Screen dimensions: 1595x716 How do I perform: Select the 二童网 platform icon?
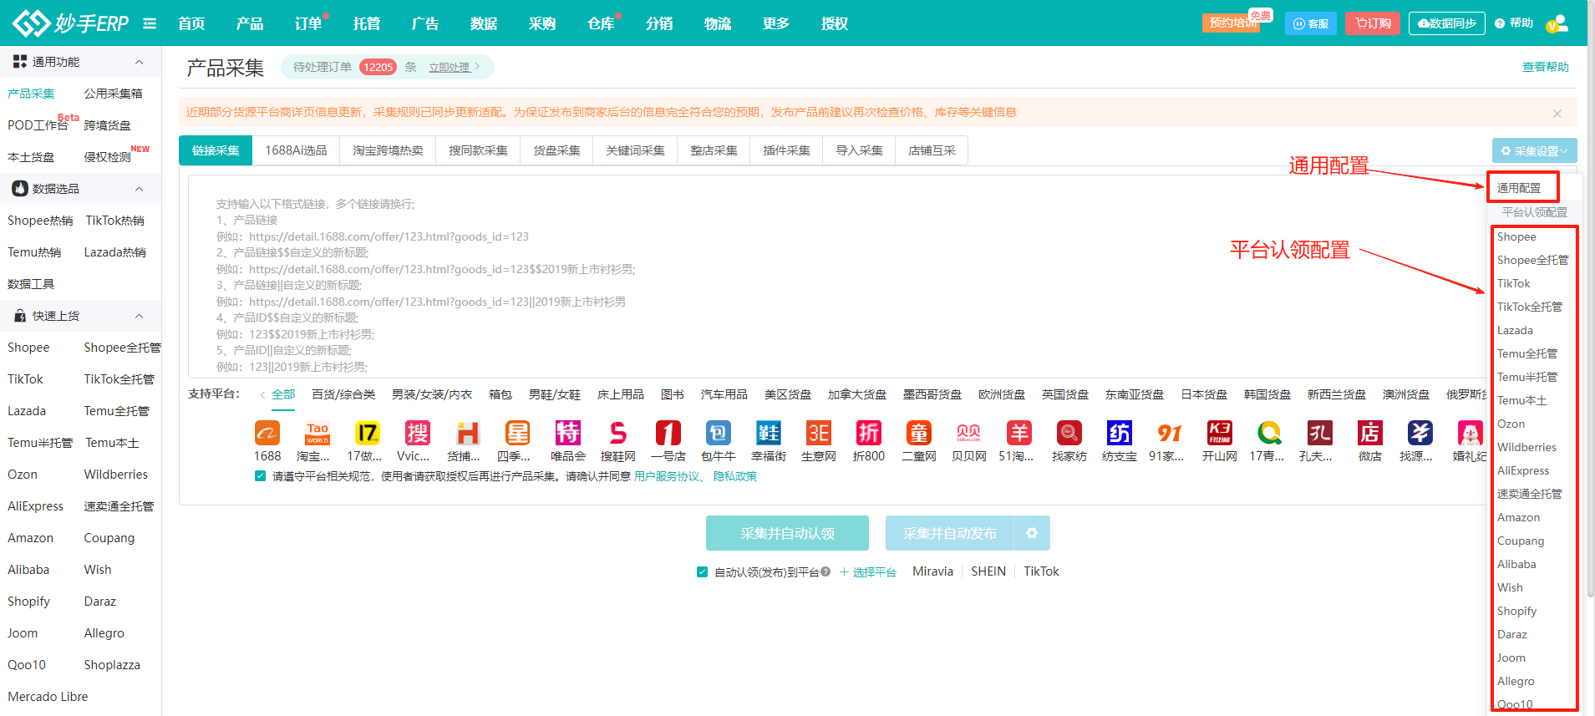point(919,433)
